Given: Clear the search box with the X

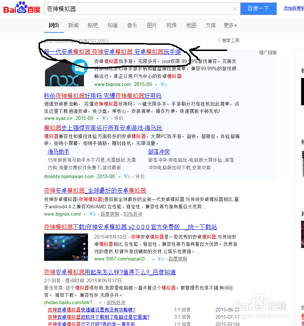Looking at the screenshot, I should (235, 9).
